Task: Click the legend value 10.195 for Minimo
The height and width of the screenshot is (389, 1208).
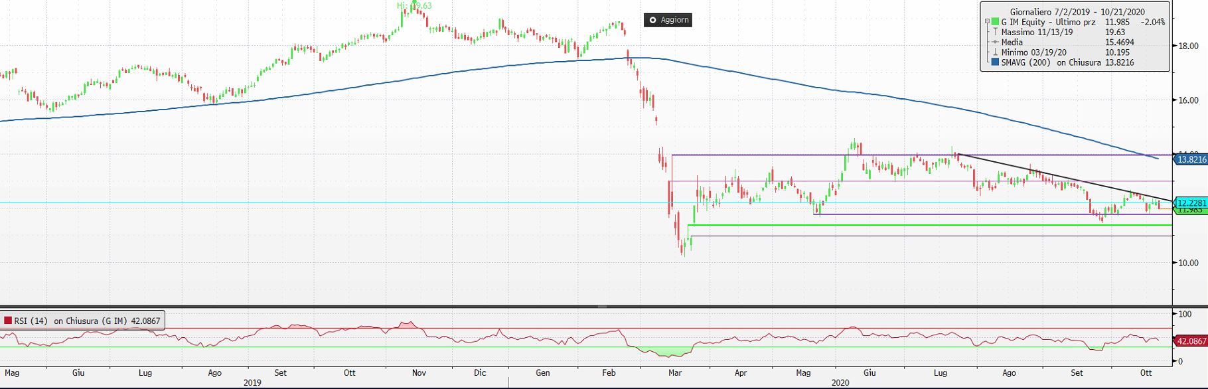Action: [x=1118, y=52]
